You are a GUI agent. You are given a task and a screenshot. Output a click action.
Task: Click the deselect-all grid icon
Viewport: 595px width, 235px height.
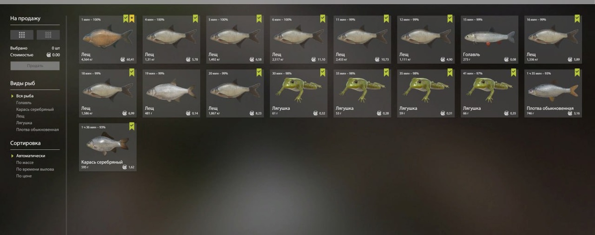pos(48,35)
